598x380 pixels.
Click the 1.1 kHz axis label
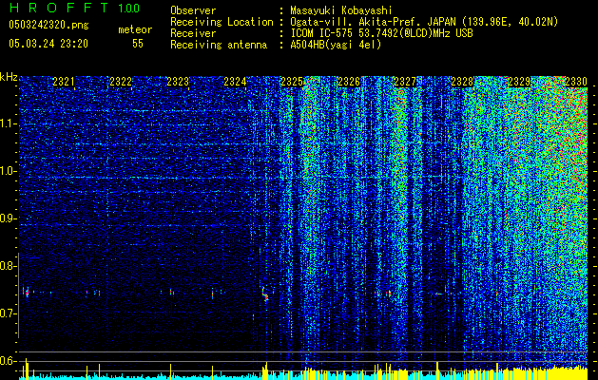click(x=8, y=123)
